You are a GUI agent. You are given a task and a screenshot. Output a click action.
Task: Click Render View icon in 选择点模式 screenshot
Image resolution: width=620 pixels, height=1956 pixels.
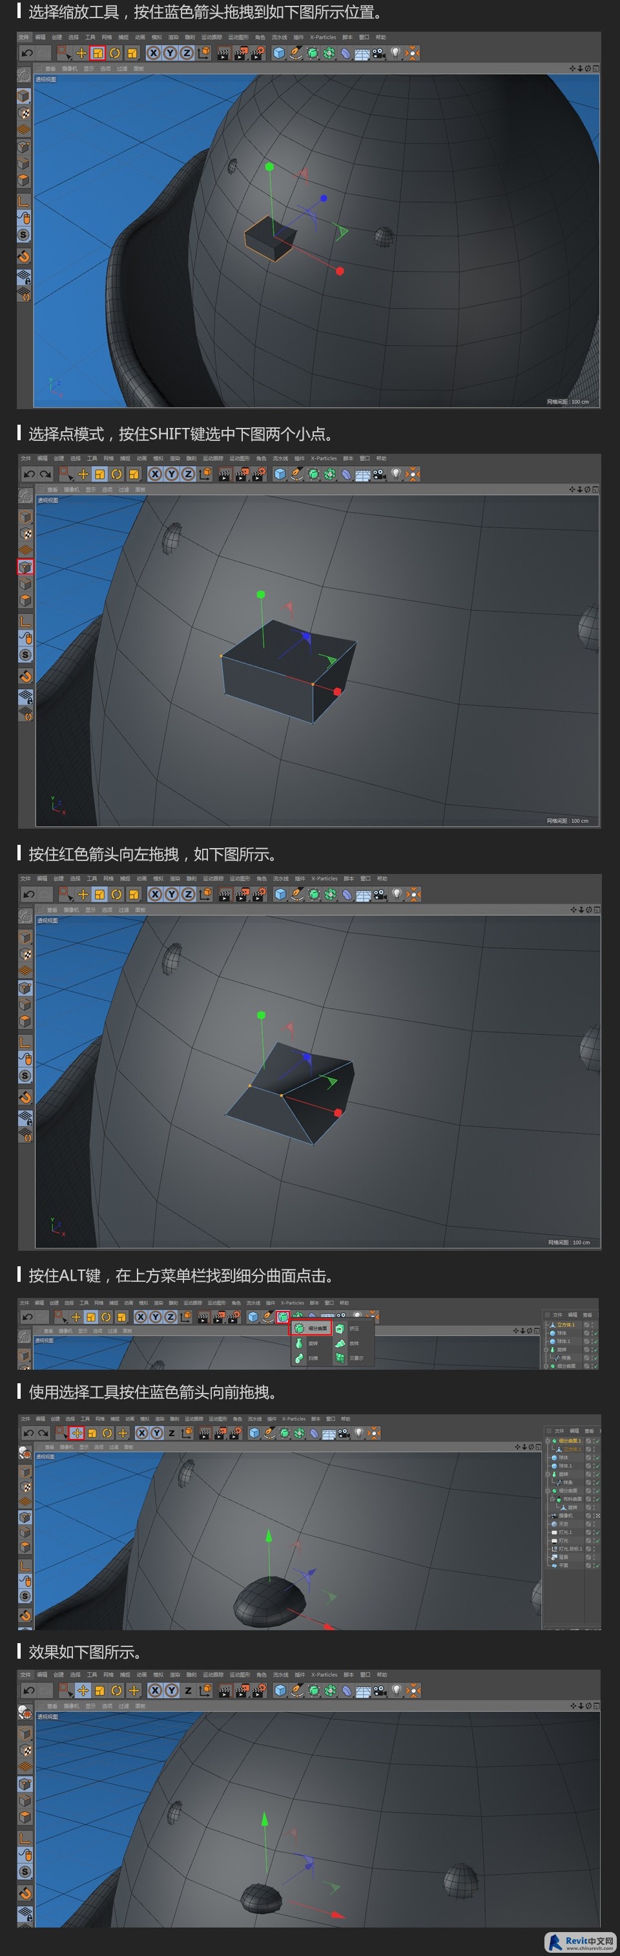pos(224,474)
